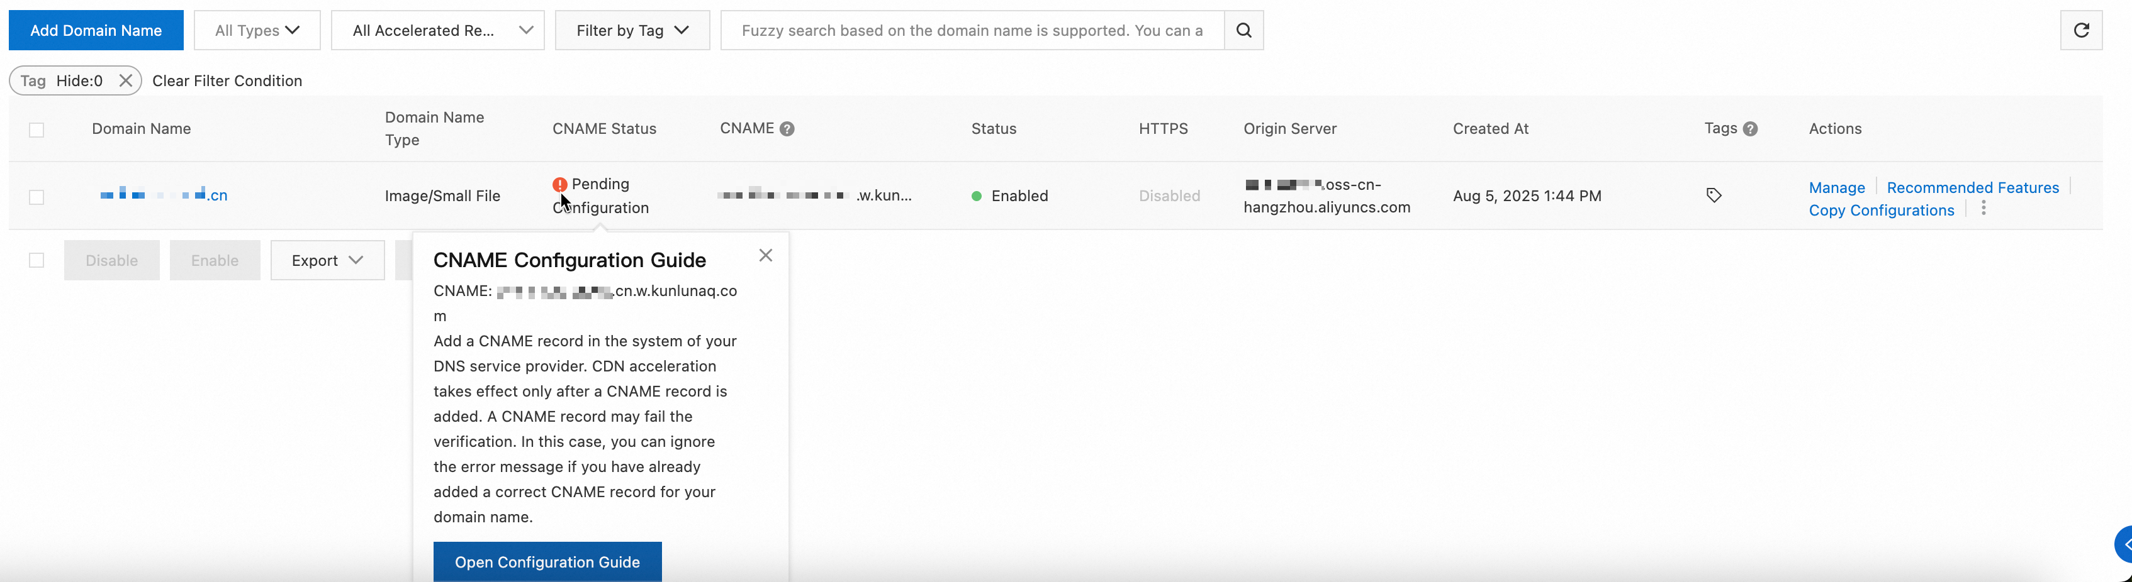Focus the domain fuzzy search field
This screenshot has height=582, width=2132.
coord(972,31)
